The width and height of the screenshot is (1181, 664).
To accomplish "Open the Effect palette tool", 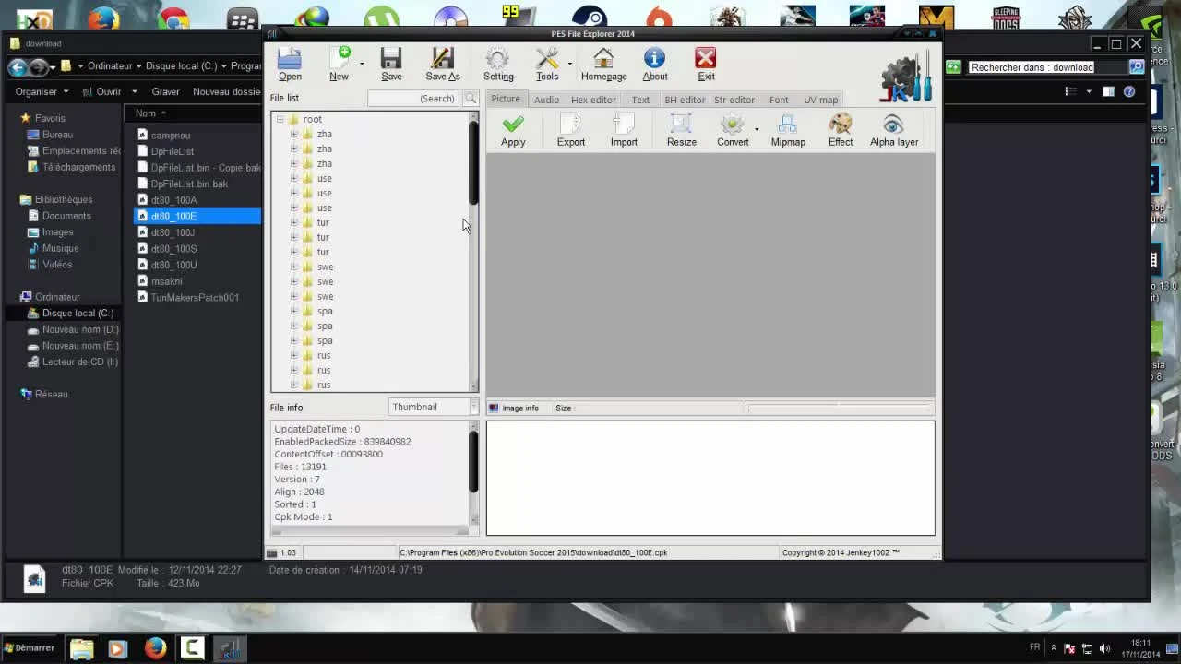I will pyautogui.click(x=841, y=130).
